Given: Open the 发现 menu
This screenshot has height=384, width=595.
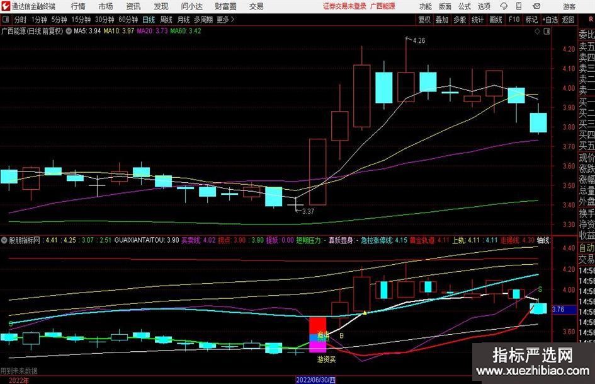Looking at the screenshot, I should point(161,6).
